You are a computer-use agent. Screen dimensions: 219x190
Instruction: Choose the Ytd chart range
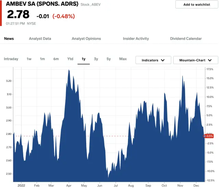click(70, 59)
